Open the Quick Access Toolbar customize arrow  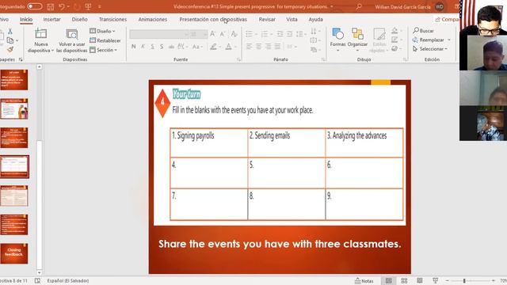(x=100, y=6)
